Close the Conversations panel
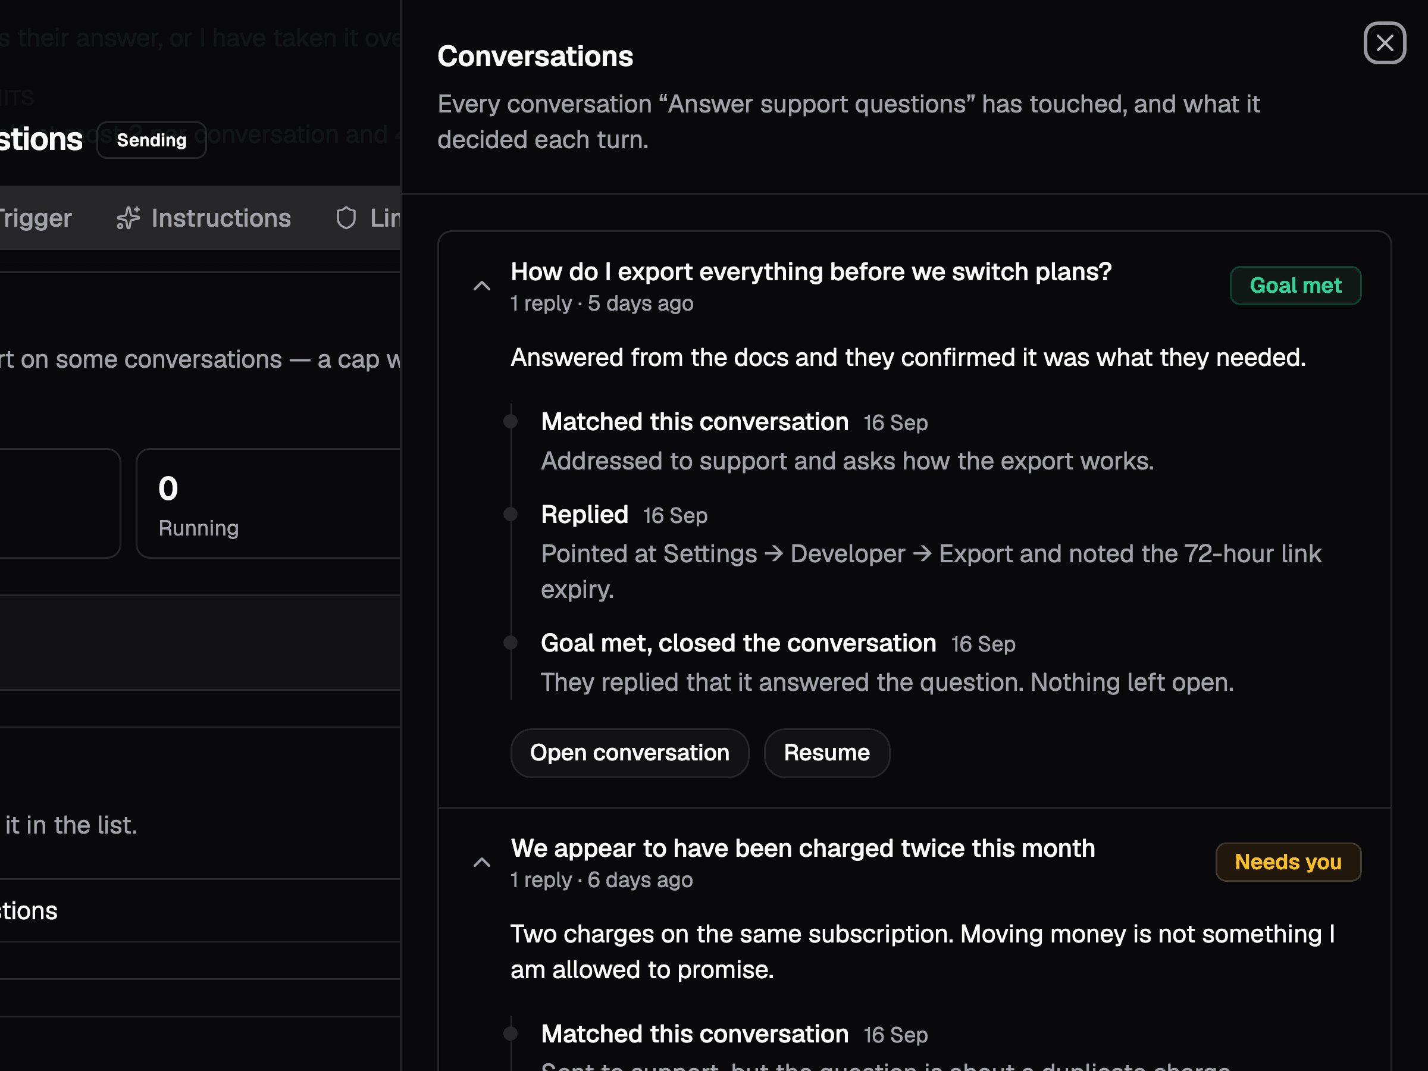 point(1384,43)
